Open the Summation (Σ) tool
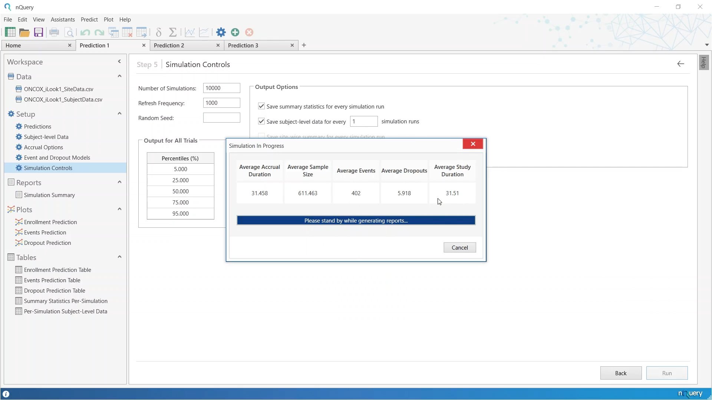712x400 pixels. click(173, 32)
